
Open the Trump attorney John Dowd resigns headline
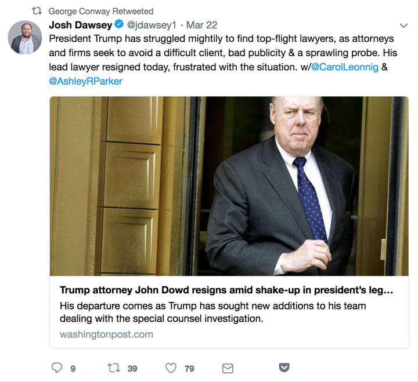point(226,290)
